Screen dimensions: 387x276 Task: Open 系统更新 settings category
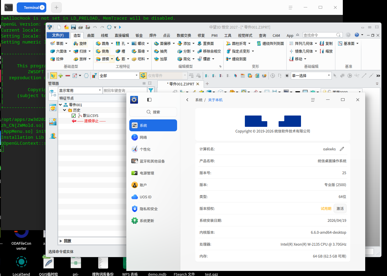click(153, 221)
